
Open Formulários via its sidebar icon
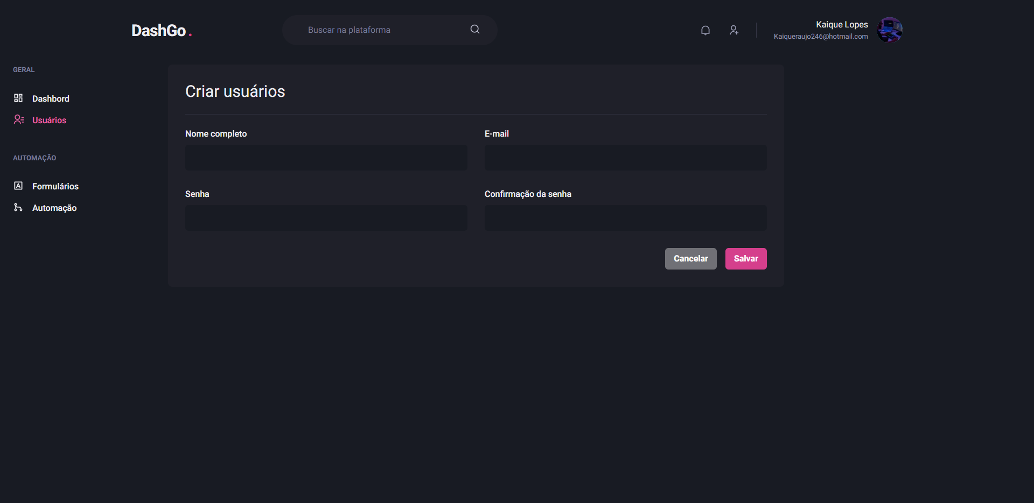(x=18, y=186)
